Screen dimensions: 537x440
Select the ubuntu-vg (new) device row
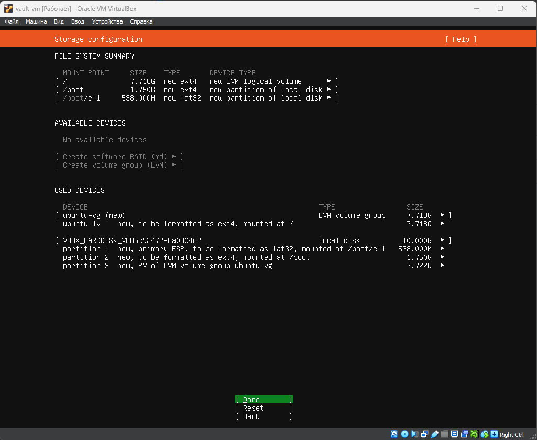[x=254, y=215]
